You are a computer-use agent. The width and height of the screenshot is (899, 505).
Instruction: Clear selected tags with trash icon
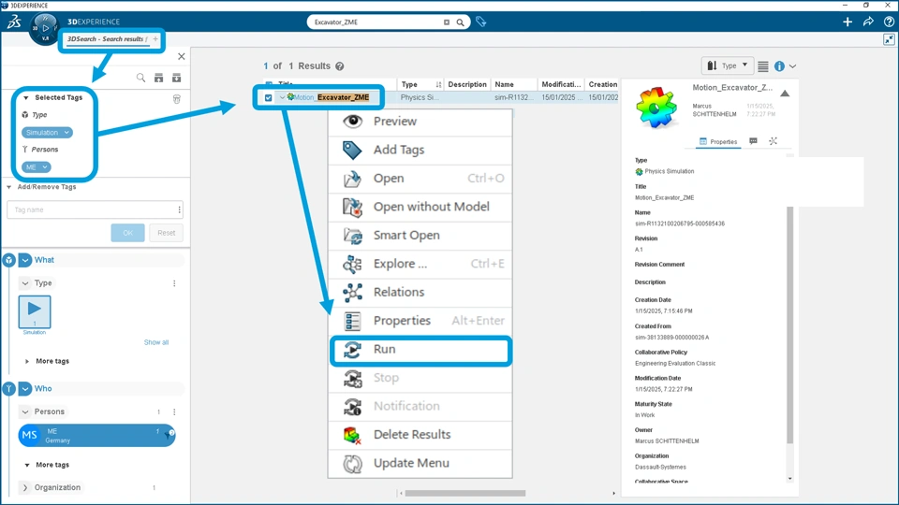click(177, 99)
